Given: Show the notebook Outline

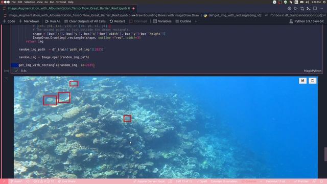Looking at the screenshot, I should pyautogui.click(x=183, y=21).
